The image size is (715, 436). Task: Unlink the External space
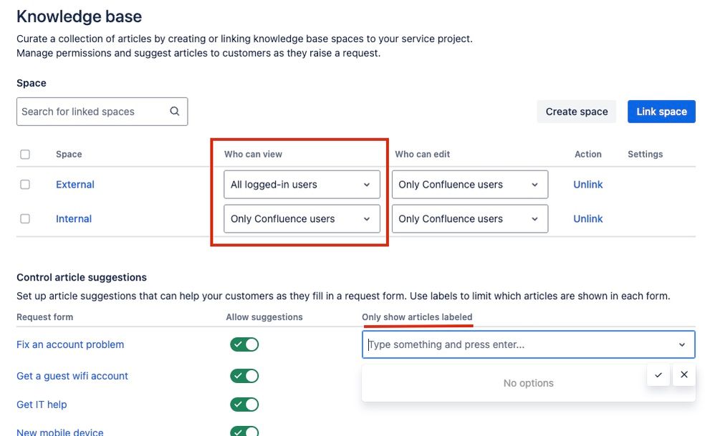click(x=587, y=185)
